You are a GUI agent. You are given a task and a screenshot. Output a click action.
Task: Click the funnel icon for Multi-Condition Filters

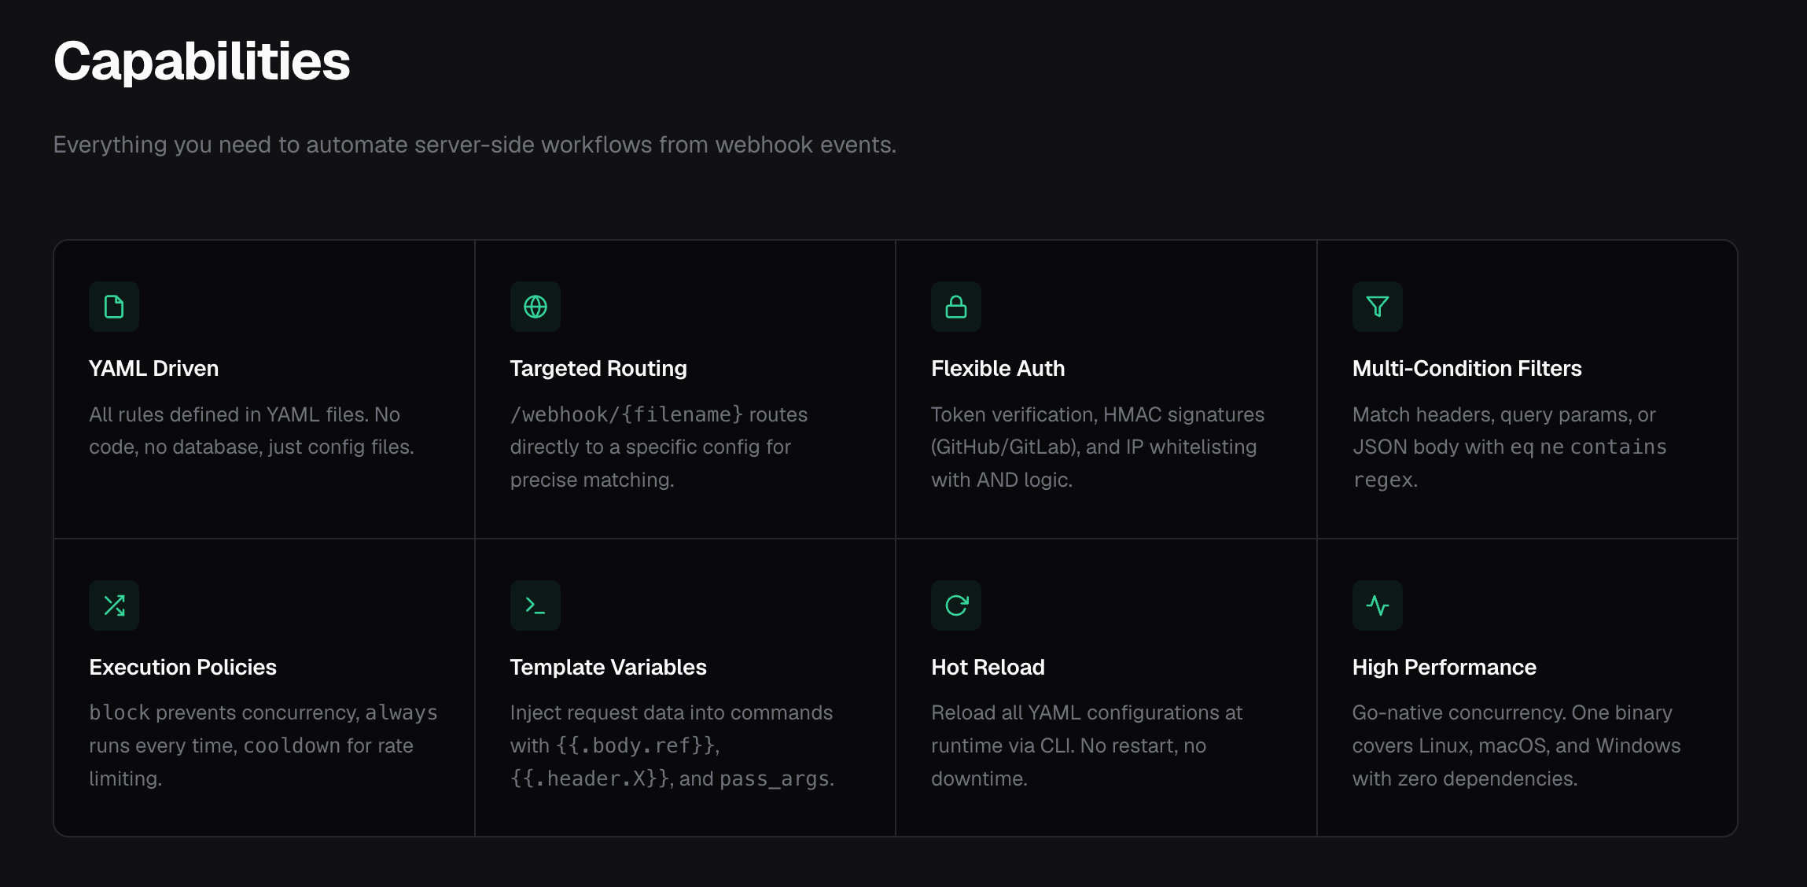1378,307
